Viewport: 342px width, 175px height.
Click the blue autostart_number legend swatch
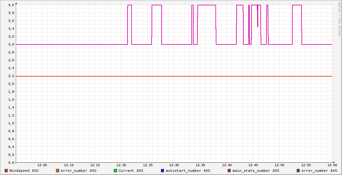click(163, 171)
